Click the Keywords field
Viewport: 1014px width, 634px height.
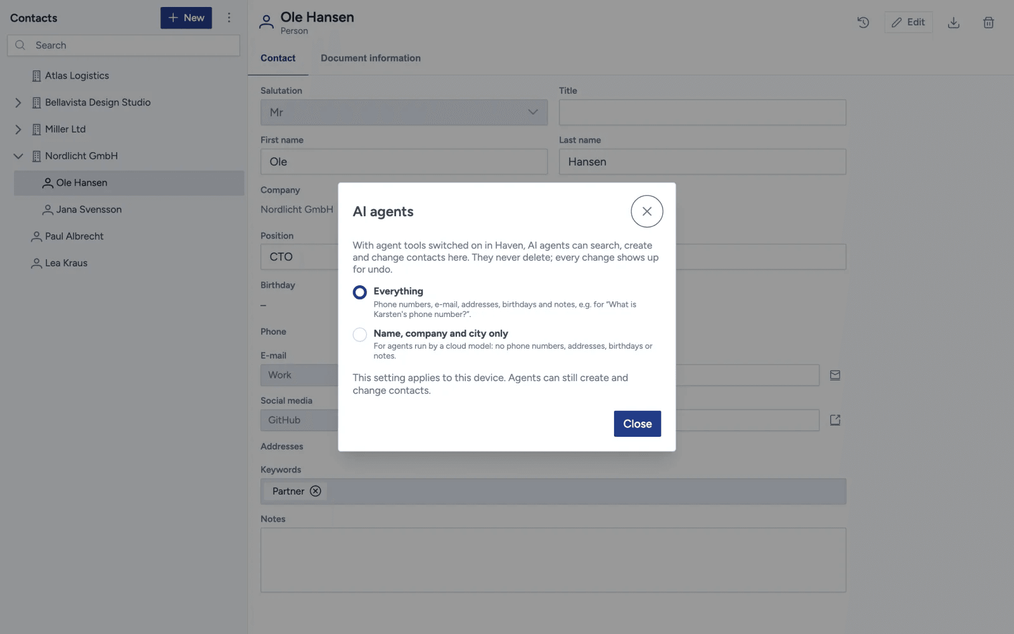(x=553, y=491)
